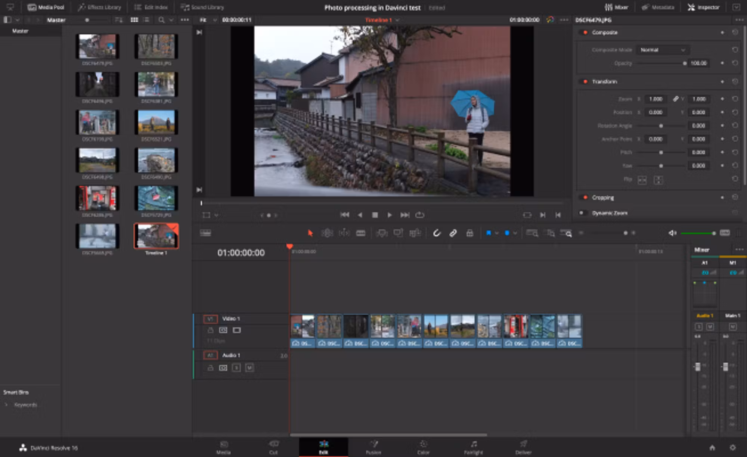Open the Sound Library panel
Viewport: 747px width, 457px height.
click(202, 7)
